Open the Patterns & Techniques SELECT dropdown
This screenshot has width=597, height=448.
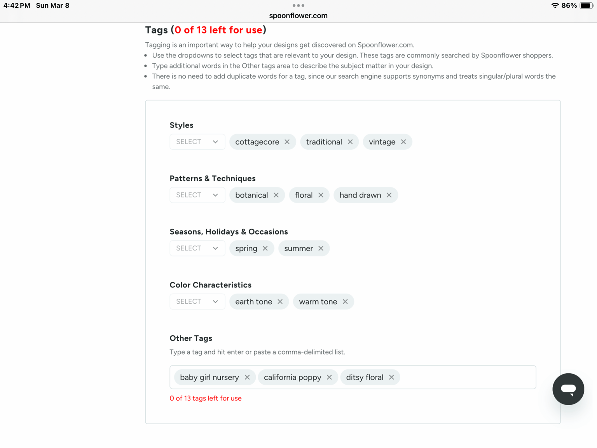[x=197, y=195]
